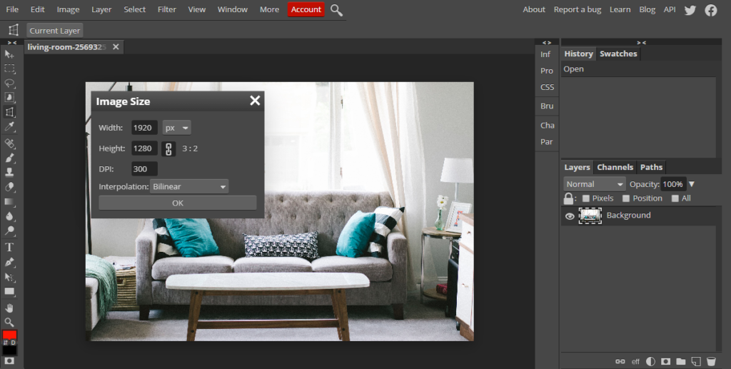Select the Move tool
The width and height of the screenshot is (731, 369).
[9, 54]
